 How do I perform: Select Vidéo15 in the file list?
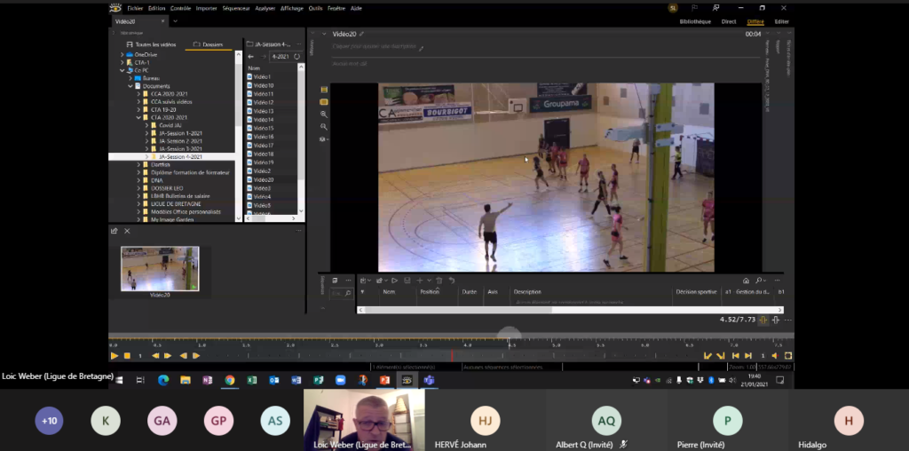coord(264,128)
